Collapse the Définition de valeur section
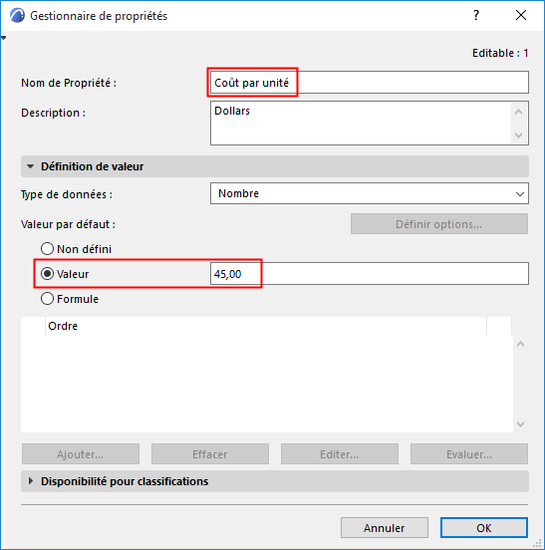545x550 pixels. pyautogui.click(x=31, y=166)
